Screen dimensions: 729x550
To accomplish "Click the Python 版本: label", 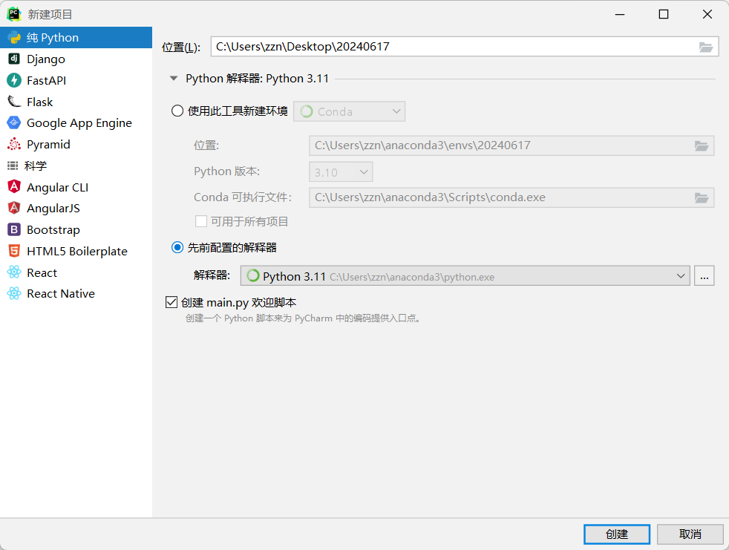I will pyautogui.click(x=226, y=171).
